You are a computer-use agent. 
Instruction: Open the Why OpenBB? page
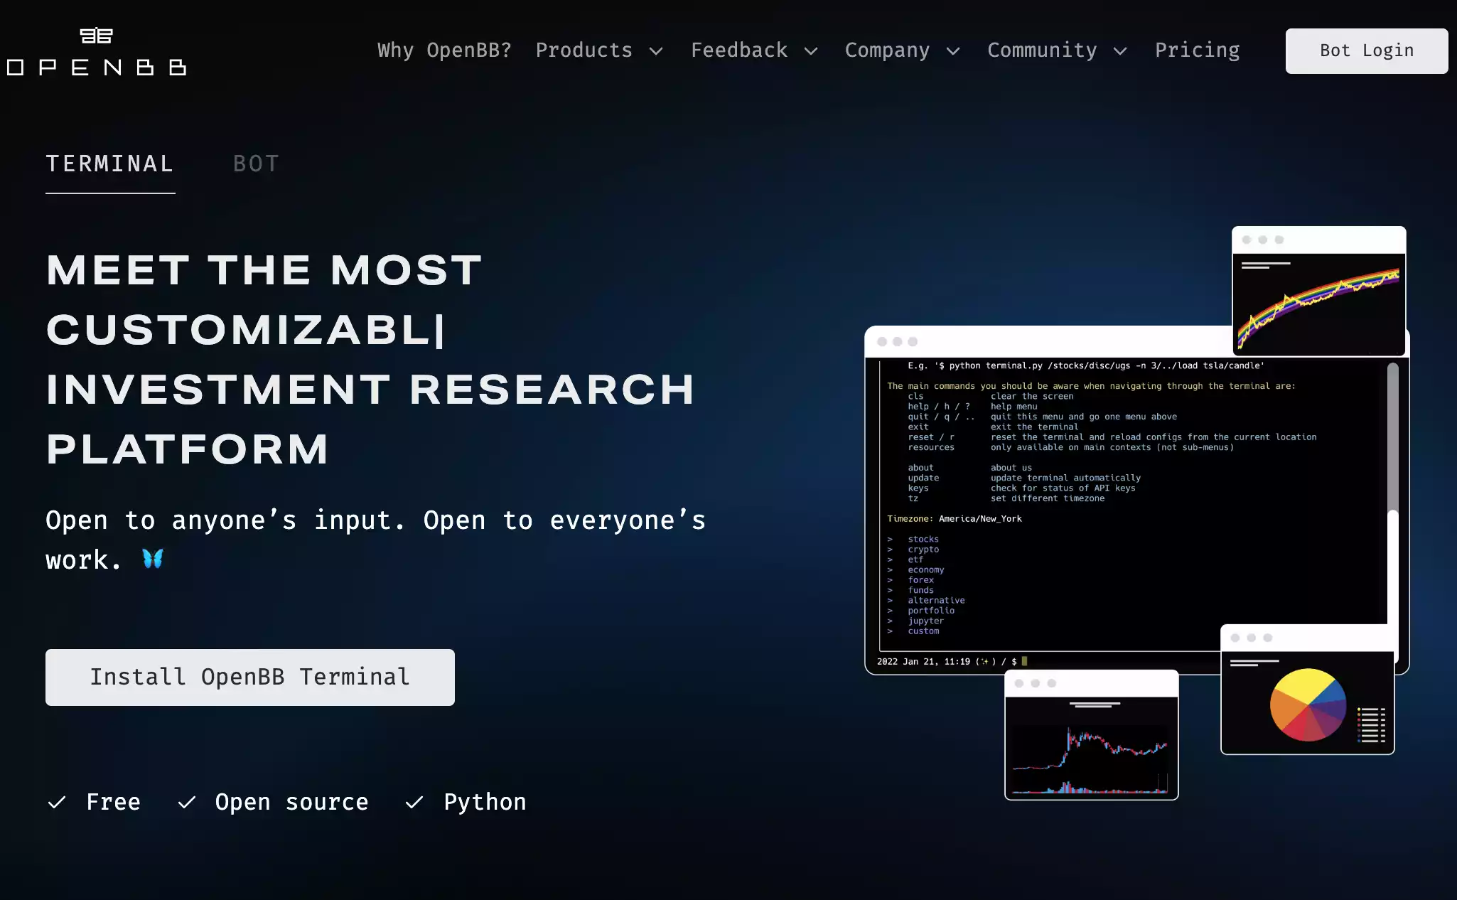(444, 50)
